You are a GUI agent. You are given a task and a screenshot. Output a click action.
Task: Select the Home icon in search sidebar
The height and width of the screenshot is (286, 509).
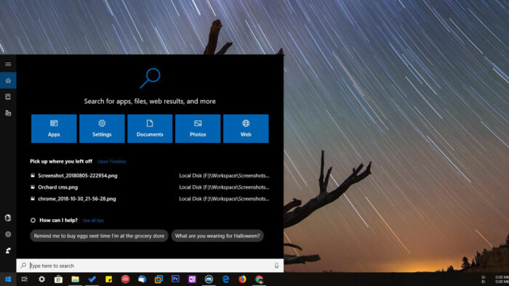(8, 81)
